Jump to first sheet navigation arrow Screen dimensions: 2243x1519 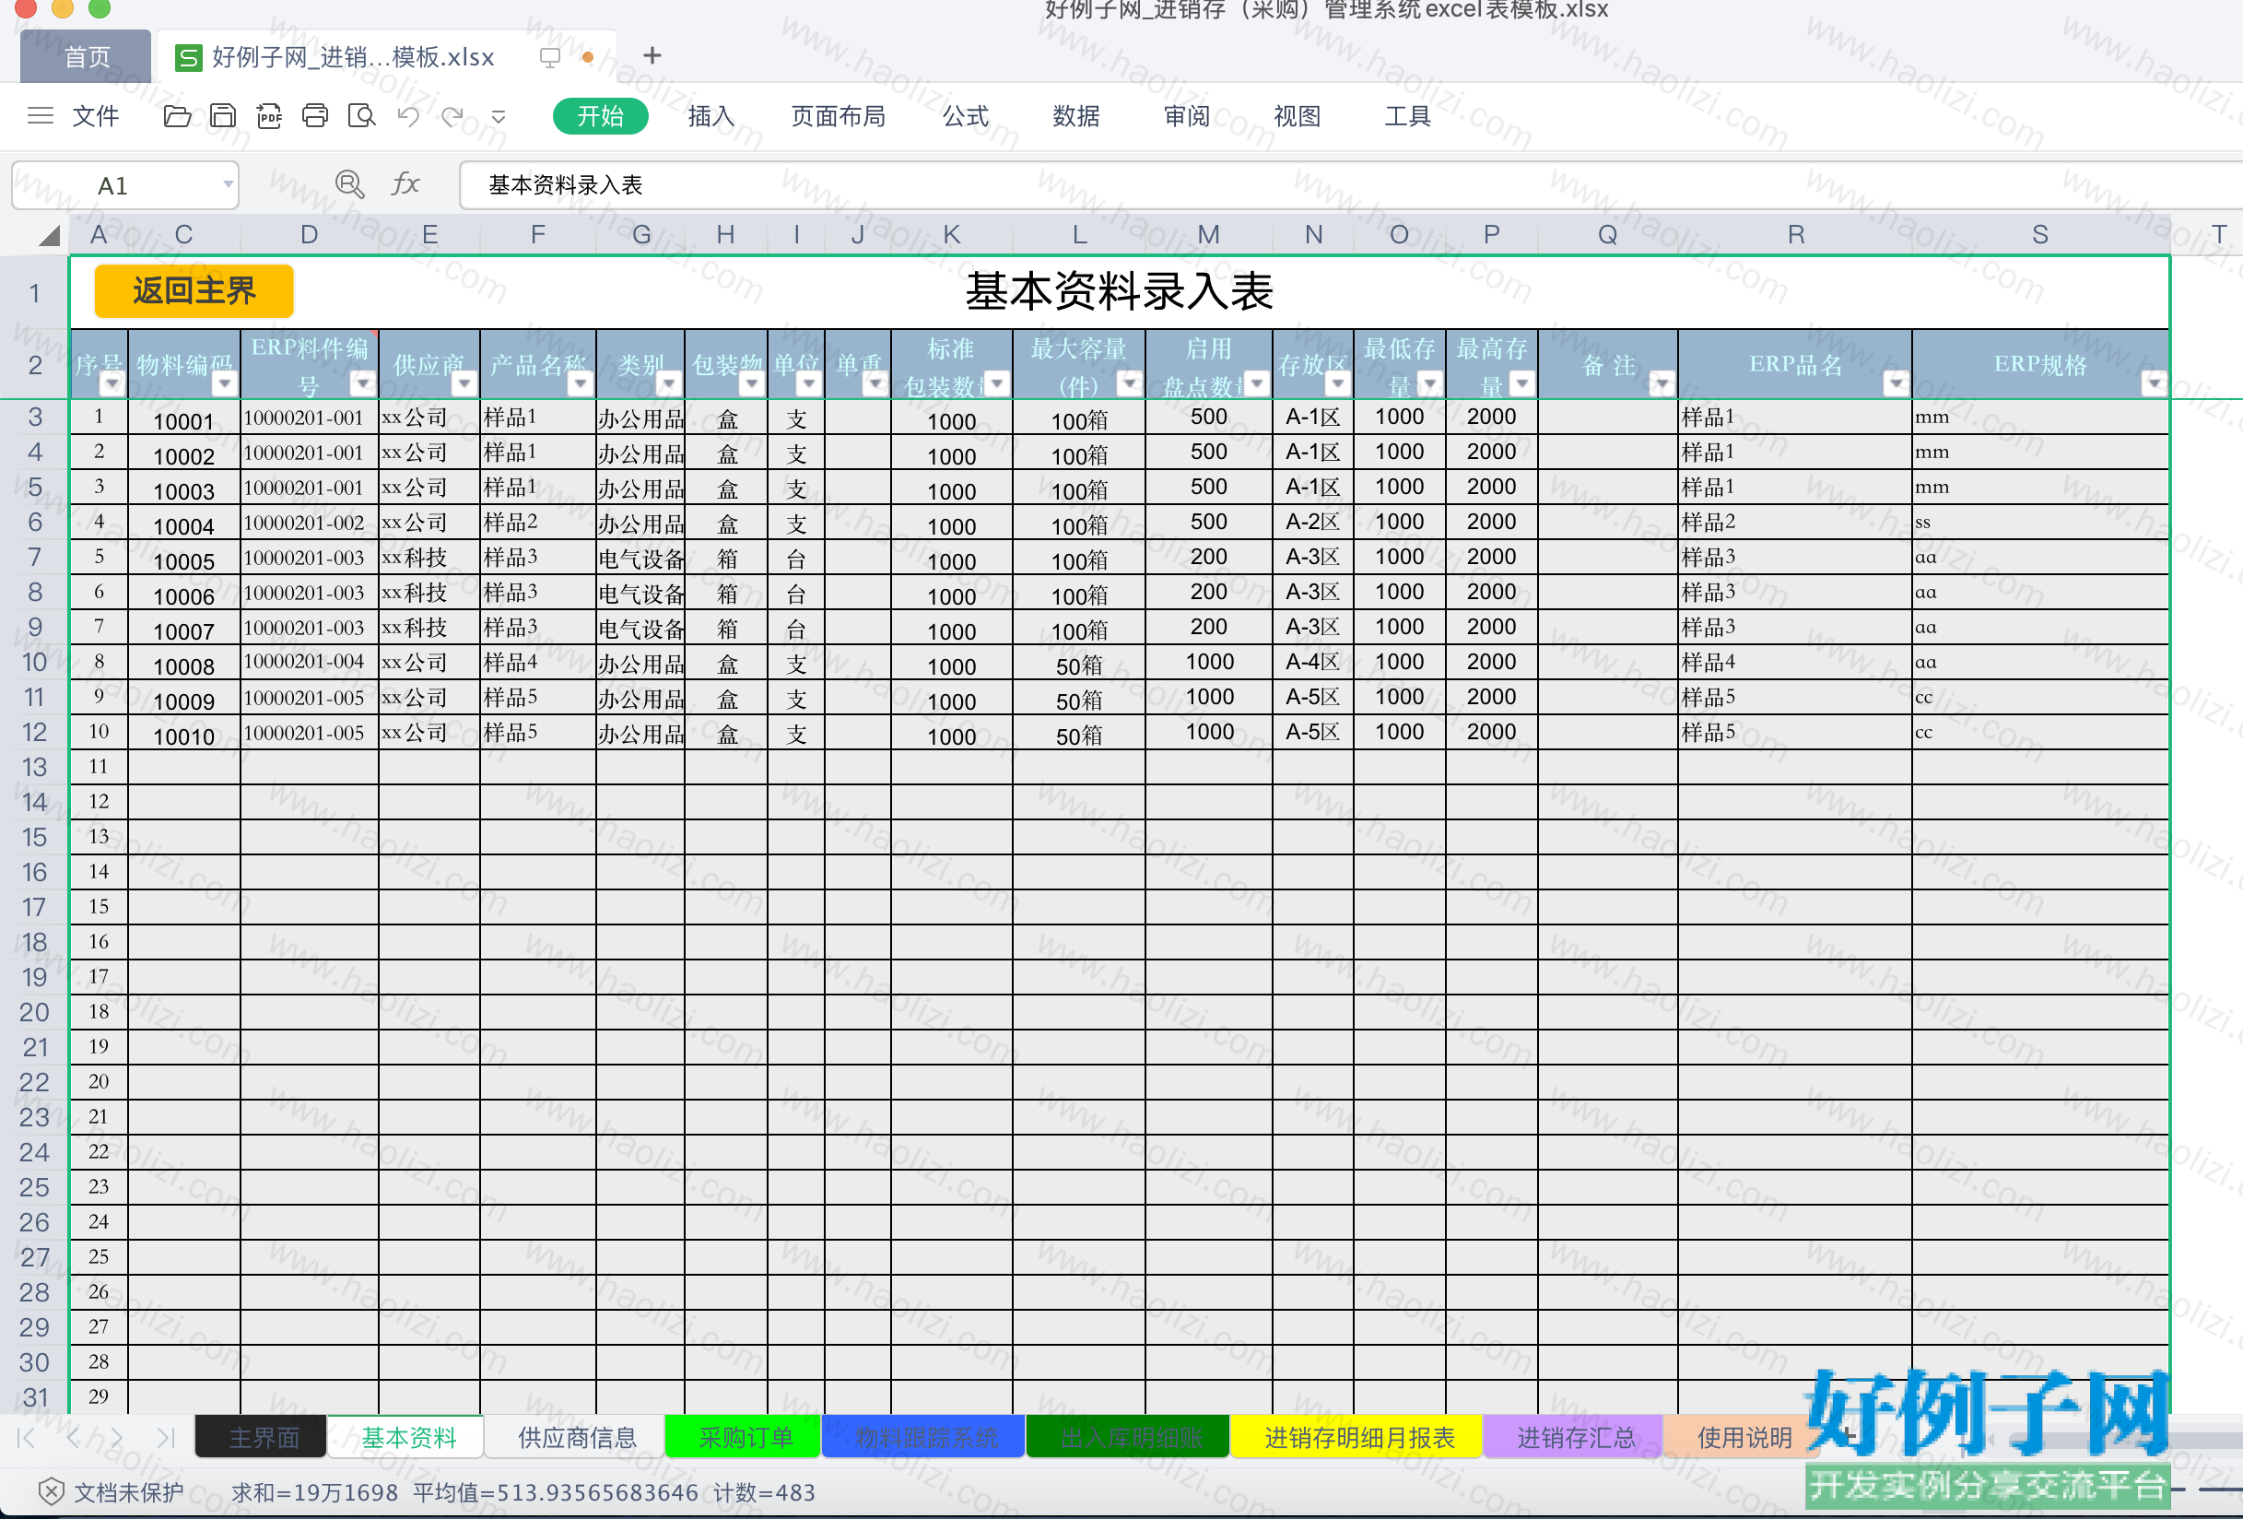pyautogui.click(x=27, y=1438)
